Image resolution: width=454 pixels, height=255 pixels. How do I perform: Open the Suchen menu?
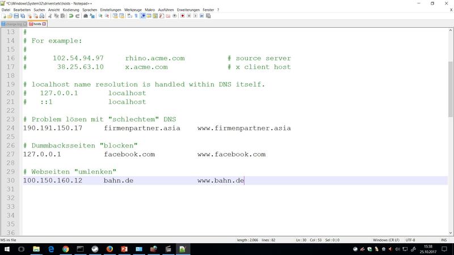coord(39,10)
